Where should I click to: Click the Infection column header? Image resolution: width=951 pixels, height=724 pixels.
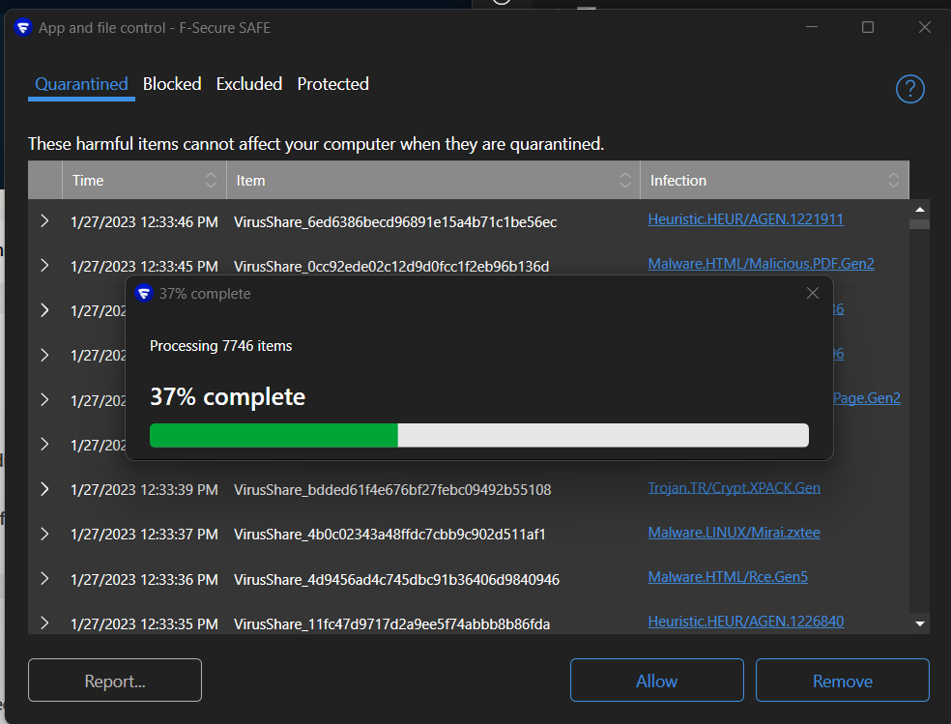pyautogui.click(x=774, y=180)
